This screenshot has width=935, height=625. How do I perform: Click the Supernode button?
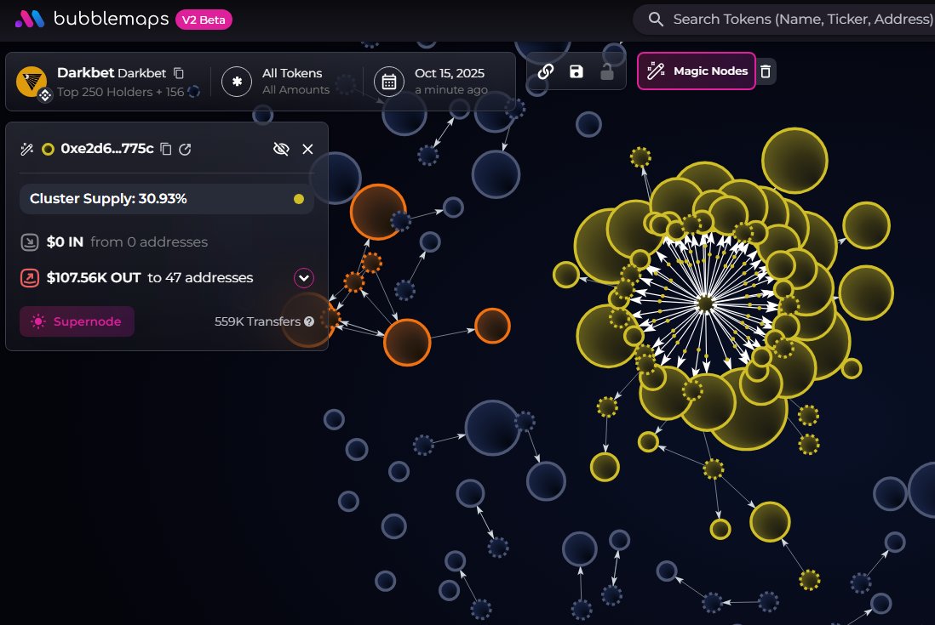(x=77, y=321)
